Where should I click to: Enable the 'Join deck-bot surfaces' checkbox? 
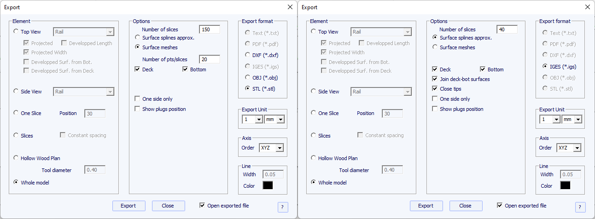point(435,79)
